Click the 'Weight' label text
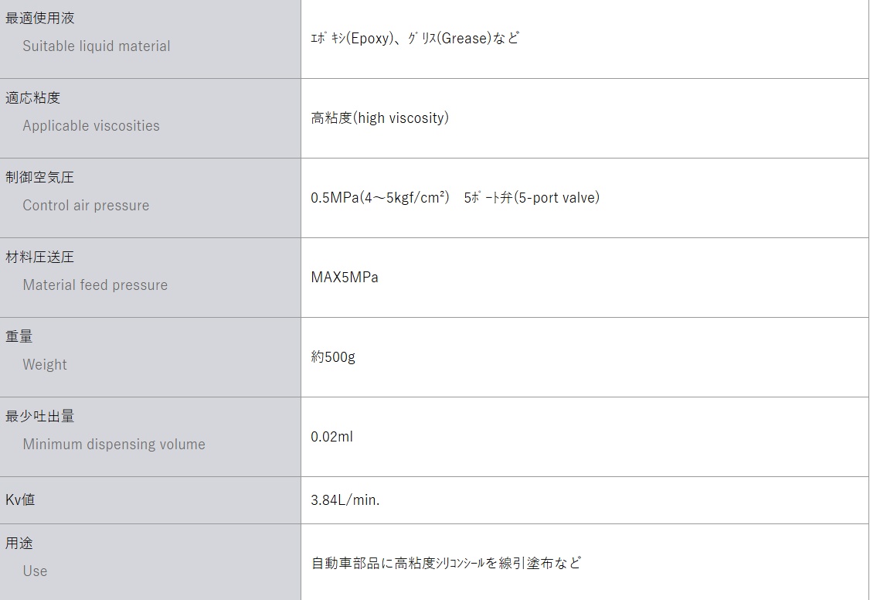Screen dimensions: 870x600 pyautogui.click(x=45, y=364)
